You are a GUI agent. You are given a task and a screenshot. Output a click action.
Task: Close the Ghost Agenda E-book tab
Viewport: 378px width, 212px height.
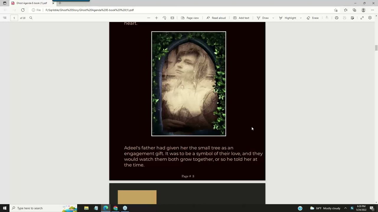point(53,3)
